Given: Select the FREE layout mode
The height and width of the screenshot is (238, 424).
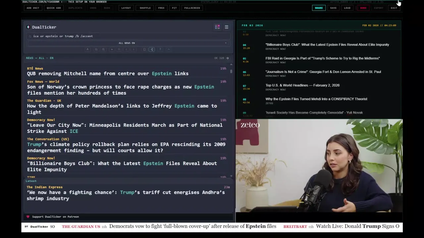Looking at the screenshot, I should click(161, 8).
